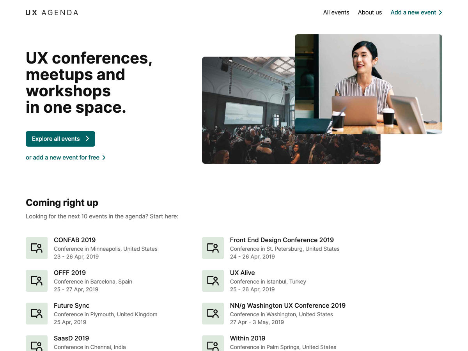This screenshot has height=351, width=468.
Task: Click 'Conference in Barcelona, Spain' text
Action: [93, 282]
